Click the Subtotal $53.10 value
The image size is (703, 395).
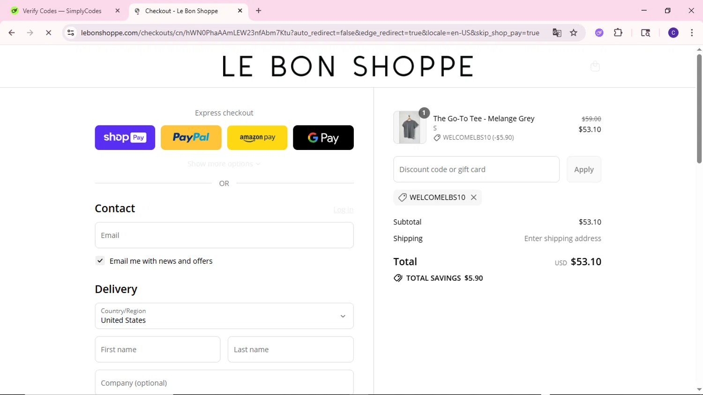590,222
